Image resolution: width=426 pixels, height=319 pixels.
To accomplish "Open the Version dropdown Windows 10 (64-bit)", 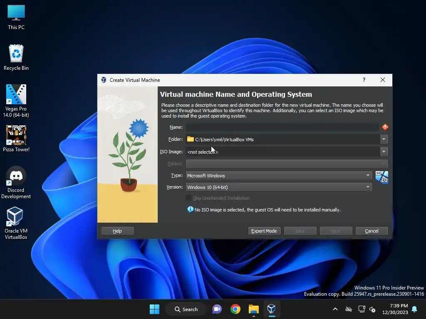I will [x=279, y=187].
